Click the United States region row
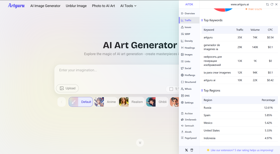The image size is (280, 154). point(240,130)
